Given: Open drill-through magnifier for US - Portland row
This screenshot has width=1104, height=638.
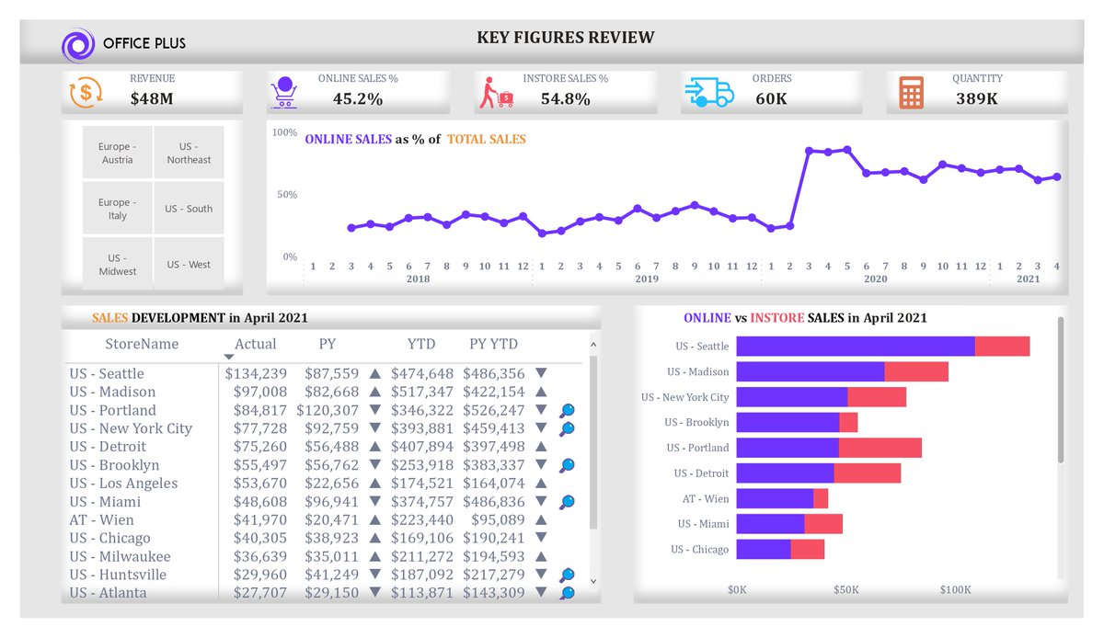Looking at the screenshot, I should pyautogui.click(x=568, y=411).
